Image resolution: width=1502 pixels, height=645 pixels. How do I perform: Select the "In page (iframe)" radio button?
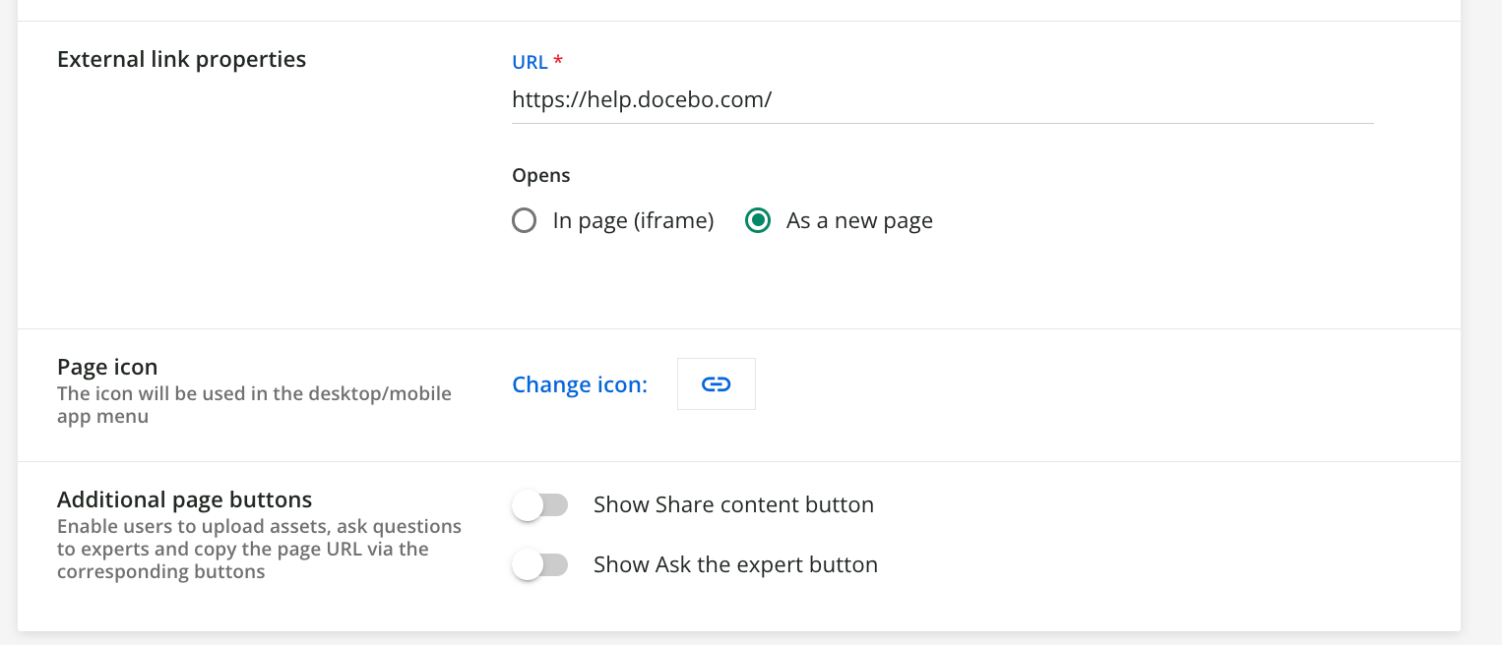tap(525, 221)
